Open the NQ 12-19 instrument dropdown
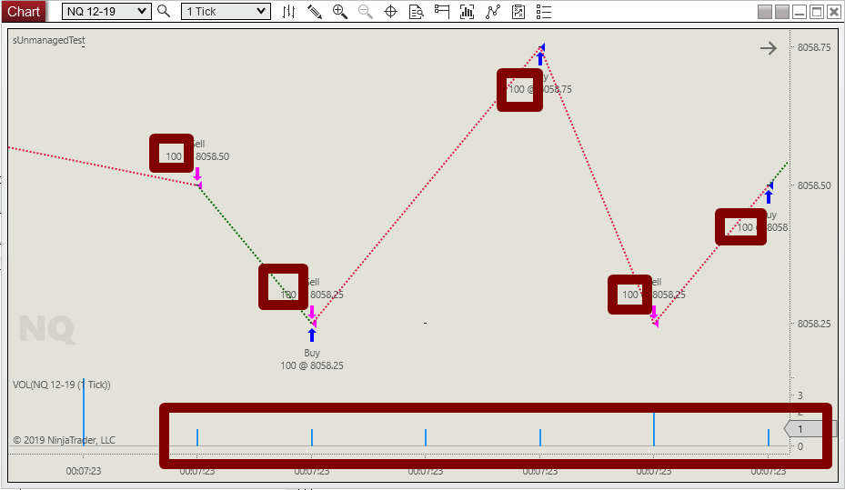The image size is (845, 490). (106, 11)
